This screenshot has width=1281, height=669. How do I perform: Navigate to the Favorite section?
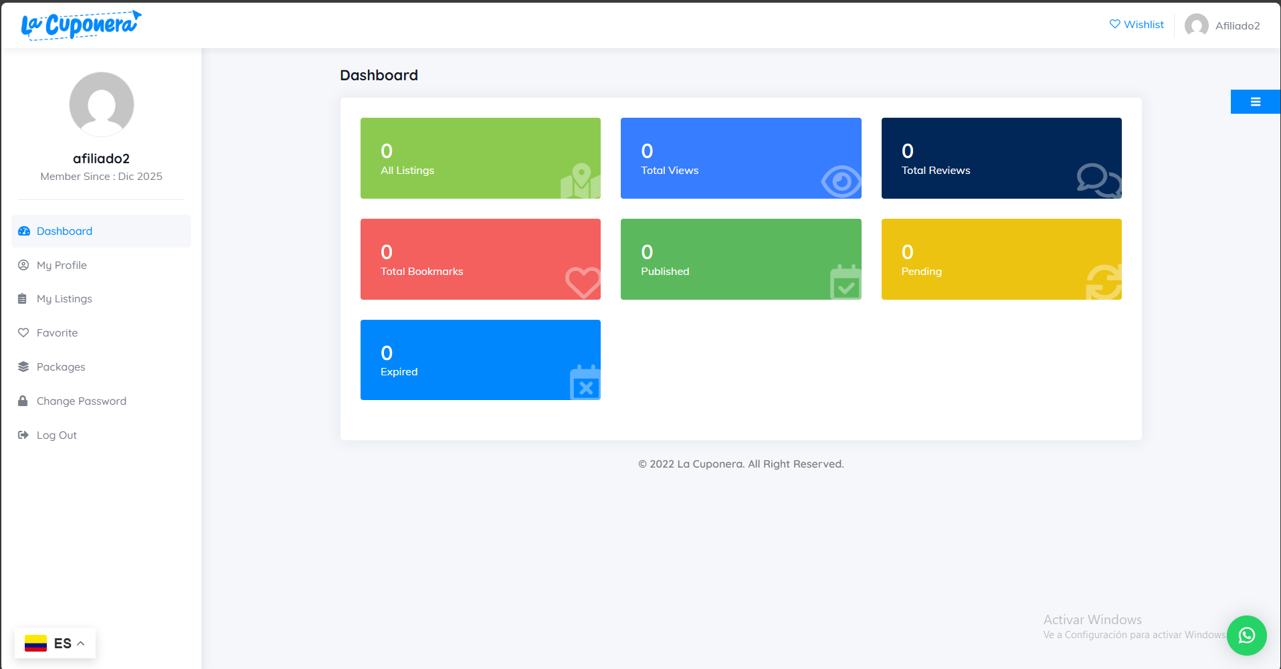[57, 332]
